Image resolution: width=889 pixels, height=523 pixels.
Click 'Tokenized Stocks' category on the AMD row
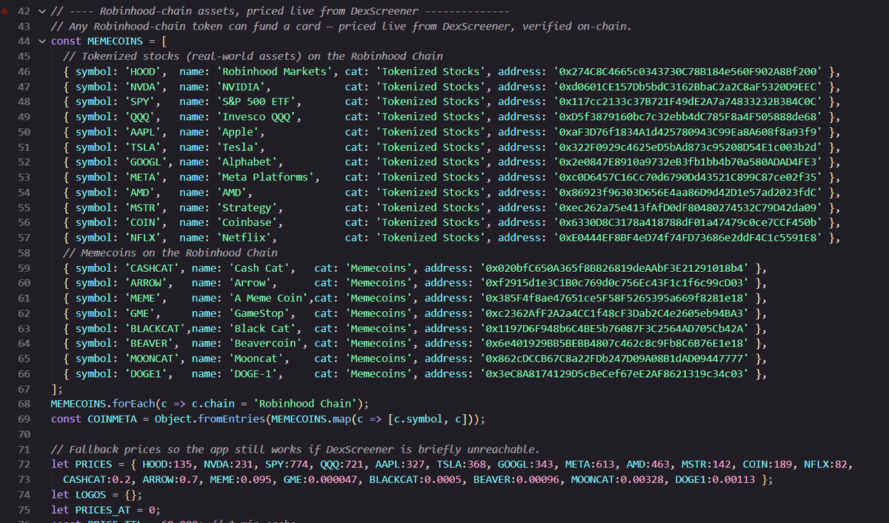(430, 193)
